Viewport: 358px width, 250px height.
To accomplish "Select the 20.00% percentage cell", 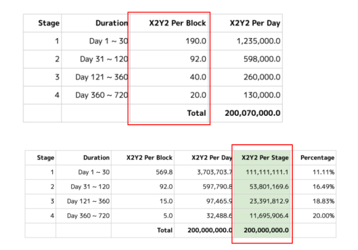I will coord(324,216).
